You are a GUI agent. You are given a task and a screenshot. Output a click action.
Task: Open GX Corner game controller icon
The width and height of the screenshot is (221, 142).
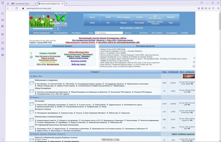tap(8, 4)
